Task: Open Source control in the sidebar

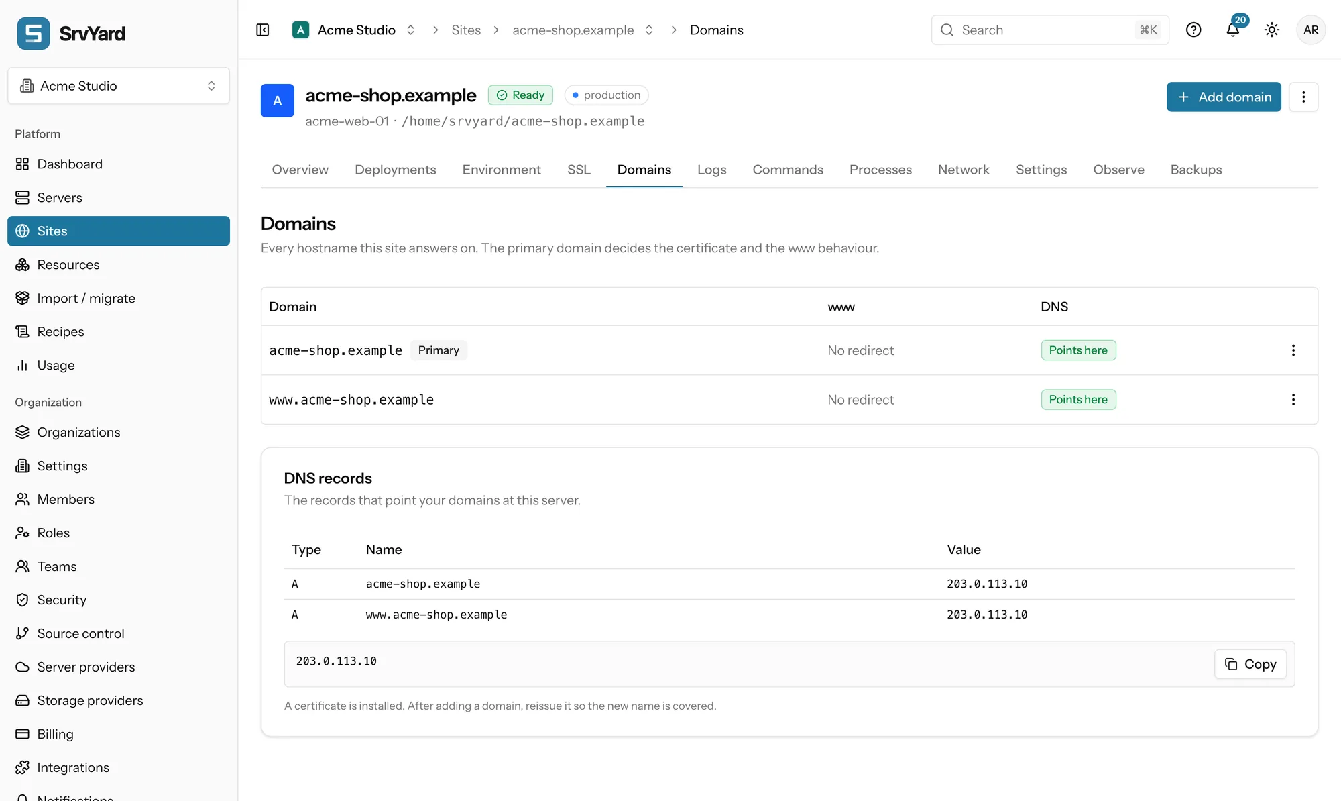Action: (x=119, y=634)
